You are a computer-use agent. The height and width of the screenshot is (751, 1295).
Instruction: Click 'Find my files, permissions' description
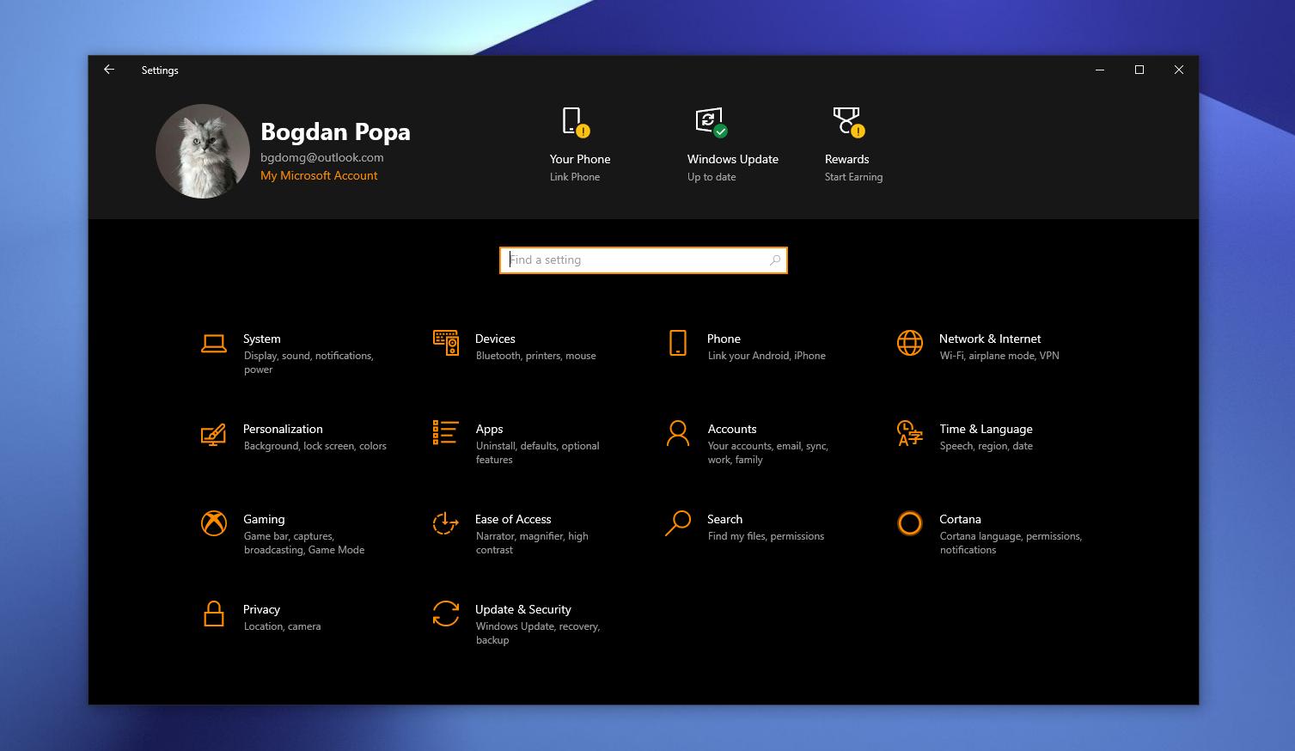[766, 536]
